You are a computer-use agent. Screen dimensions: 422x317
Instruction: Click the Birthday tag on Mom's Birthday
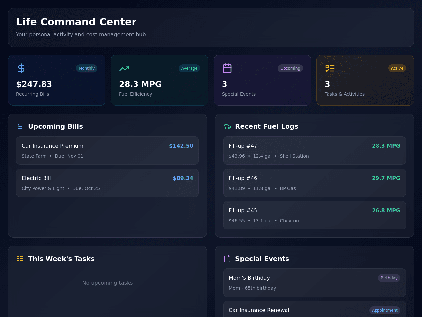389,278
